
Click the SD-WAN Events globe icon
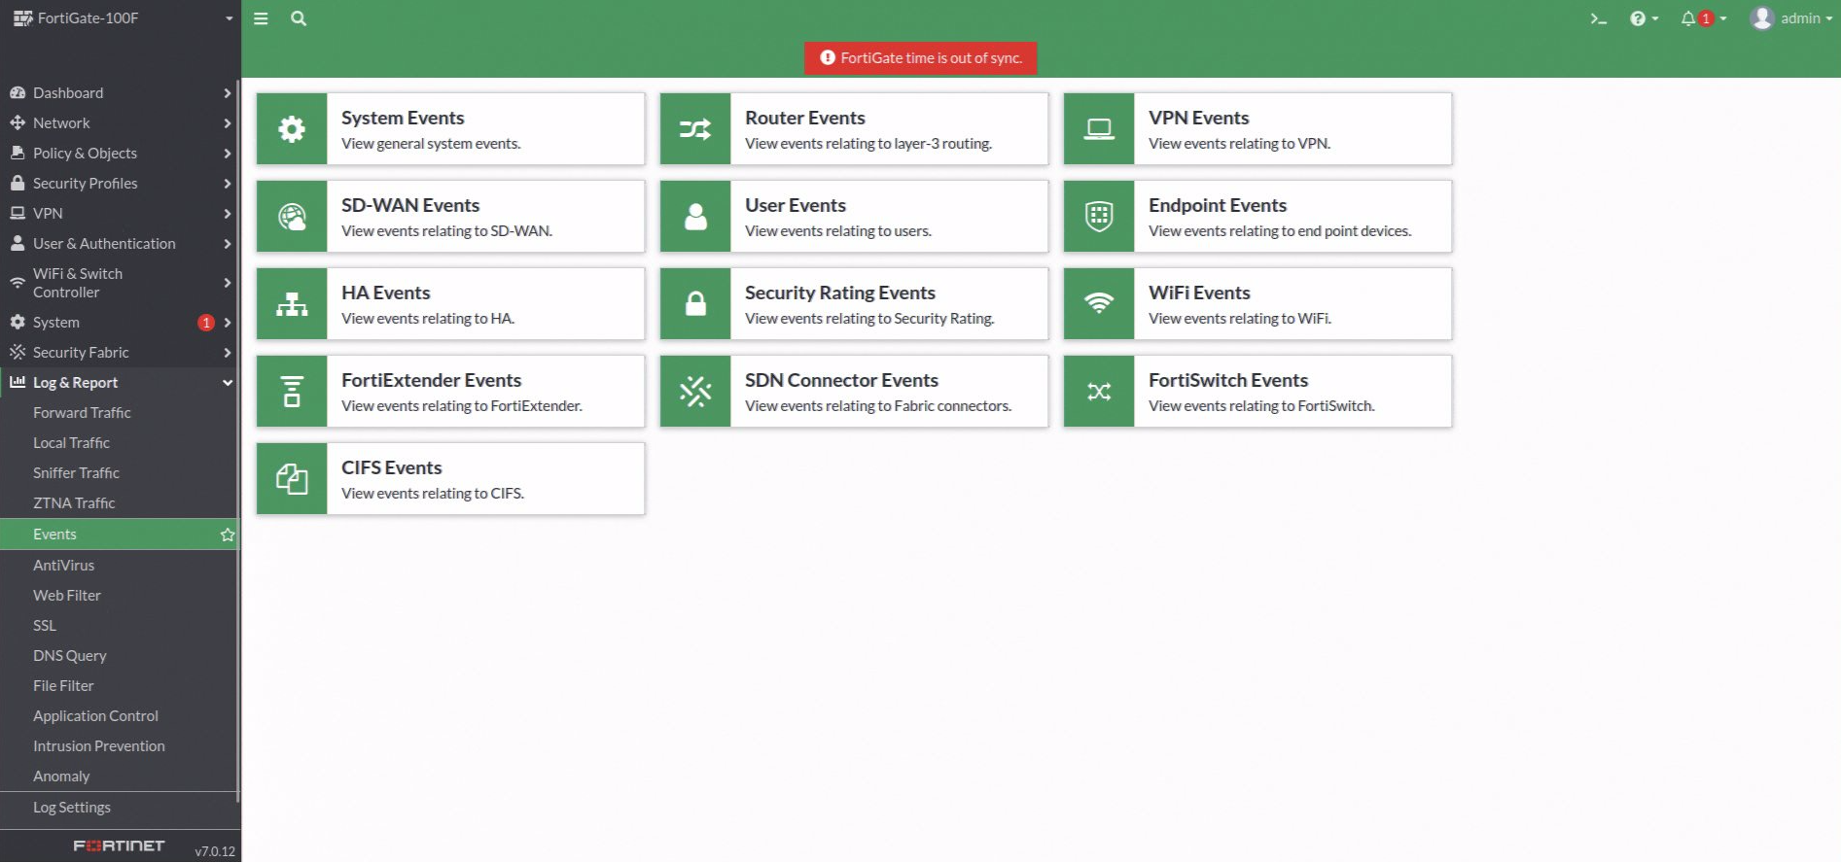tap(292, 217)
